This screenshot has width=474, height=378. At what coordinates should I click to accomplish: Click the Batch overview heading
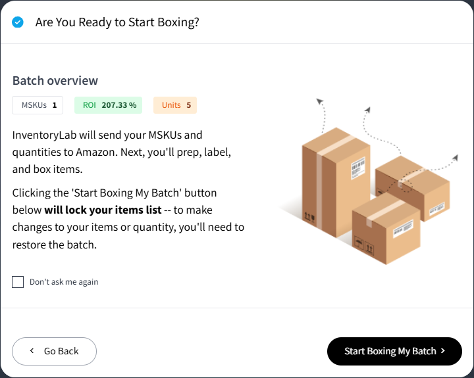55,81
